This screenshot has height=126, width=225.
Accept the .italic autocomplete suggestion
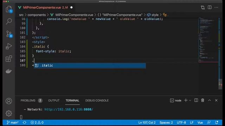pos(90,65)
